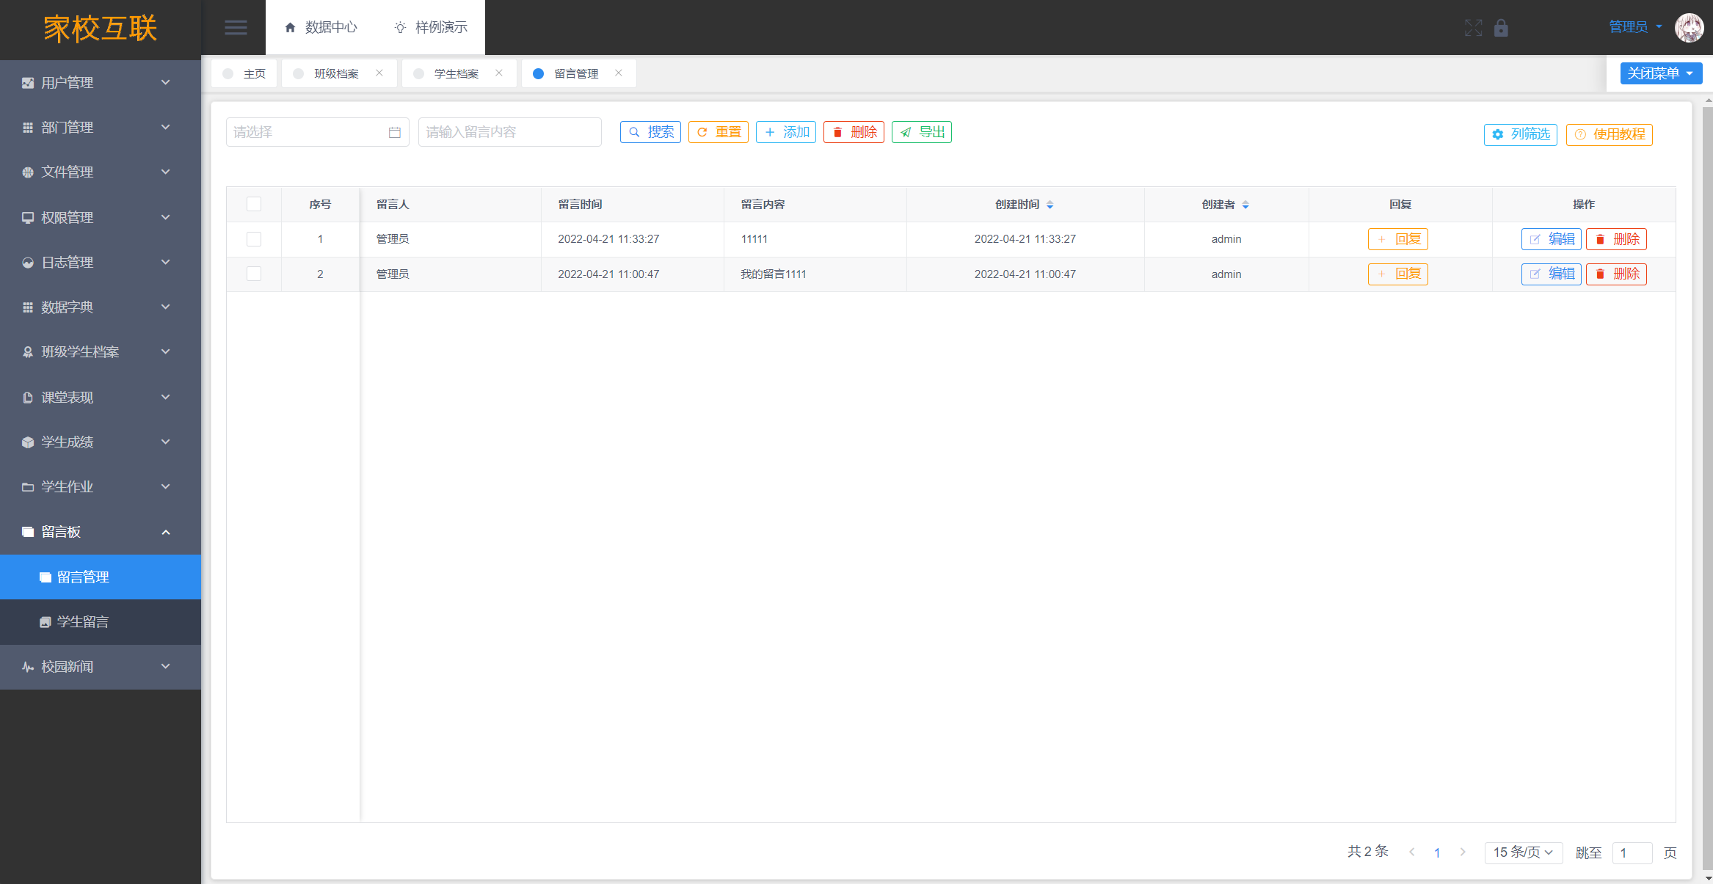Image resolution: width=1713 pixels, height=884 pixels.
Task: Click the calendar icon in date field
Action: [x=394, y=133]
